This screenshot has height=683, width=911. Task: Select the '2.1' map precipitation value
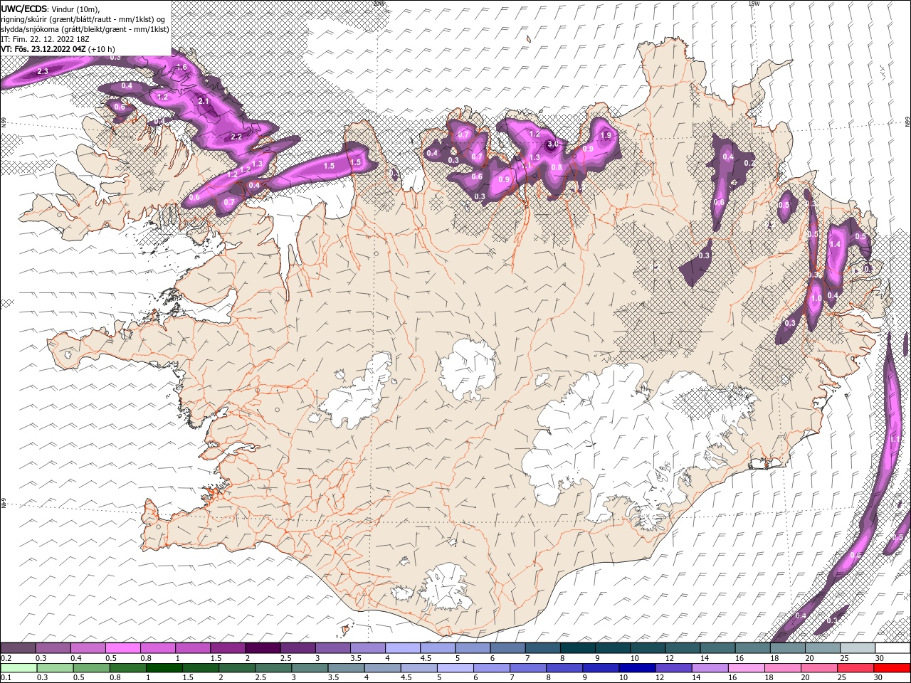click(204, 101)
